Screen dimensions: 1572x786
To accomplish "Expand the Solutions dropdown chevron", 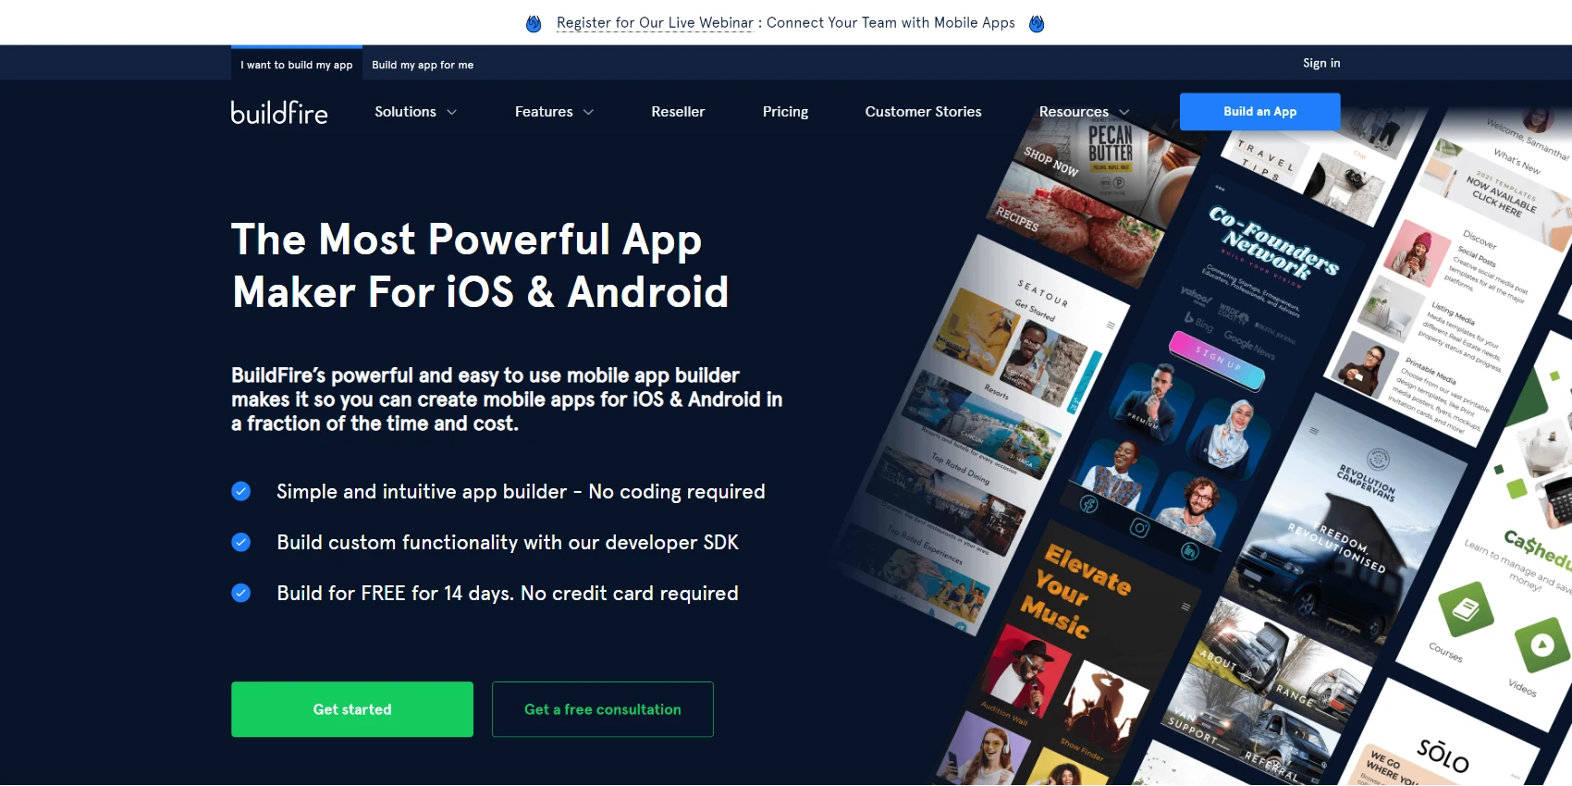I will pyautogui.click(x=452, y=112).
